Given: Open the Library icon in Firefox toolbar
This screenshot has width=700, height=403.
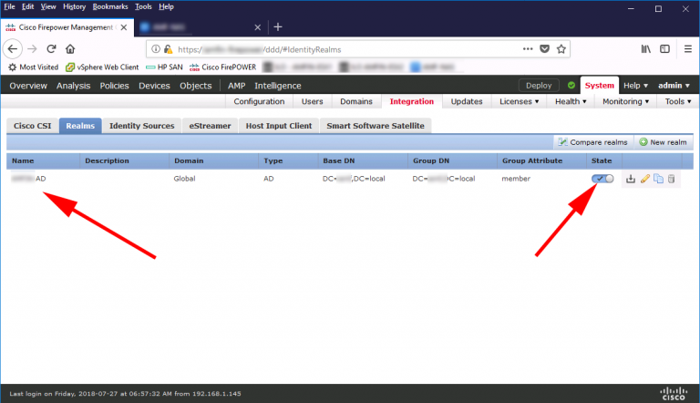Looking at the screenshot, I should [645, 49].
